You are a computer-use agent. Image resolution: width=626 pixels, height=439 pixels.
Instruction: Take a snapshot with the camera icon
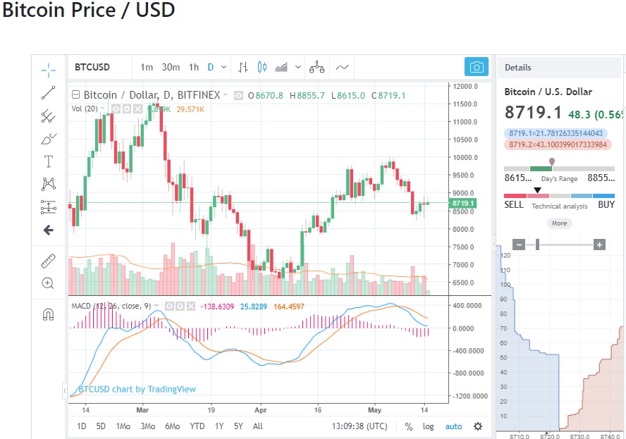click(476, 66)
